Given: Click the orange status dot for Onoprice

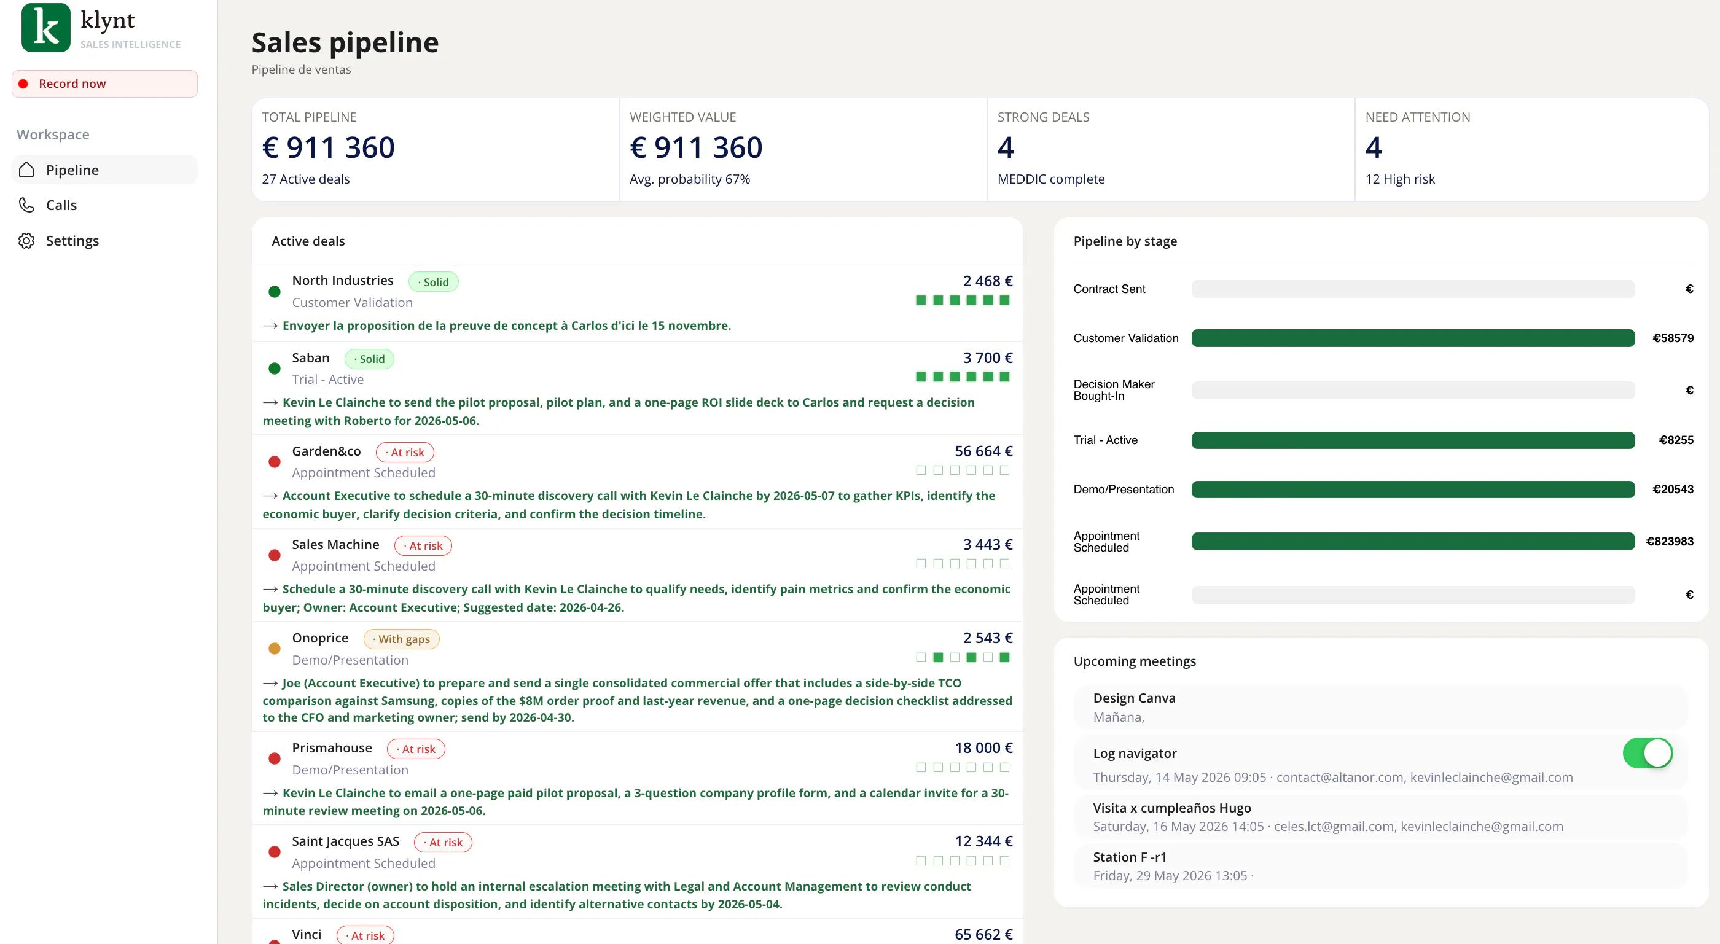Looking at the screenshot, I should [275, 649].
